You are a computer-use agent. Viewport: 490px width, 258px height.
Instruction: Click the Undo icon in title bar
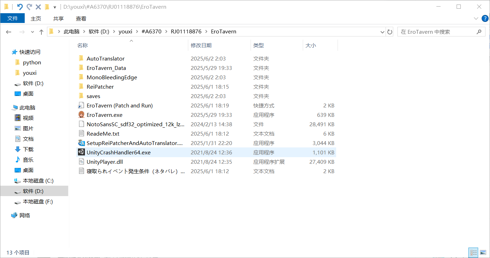20,7
